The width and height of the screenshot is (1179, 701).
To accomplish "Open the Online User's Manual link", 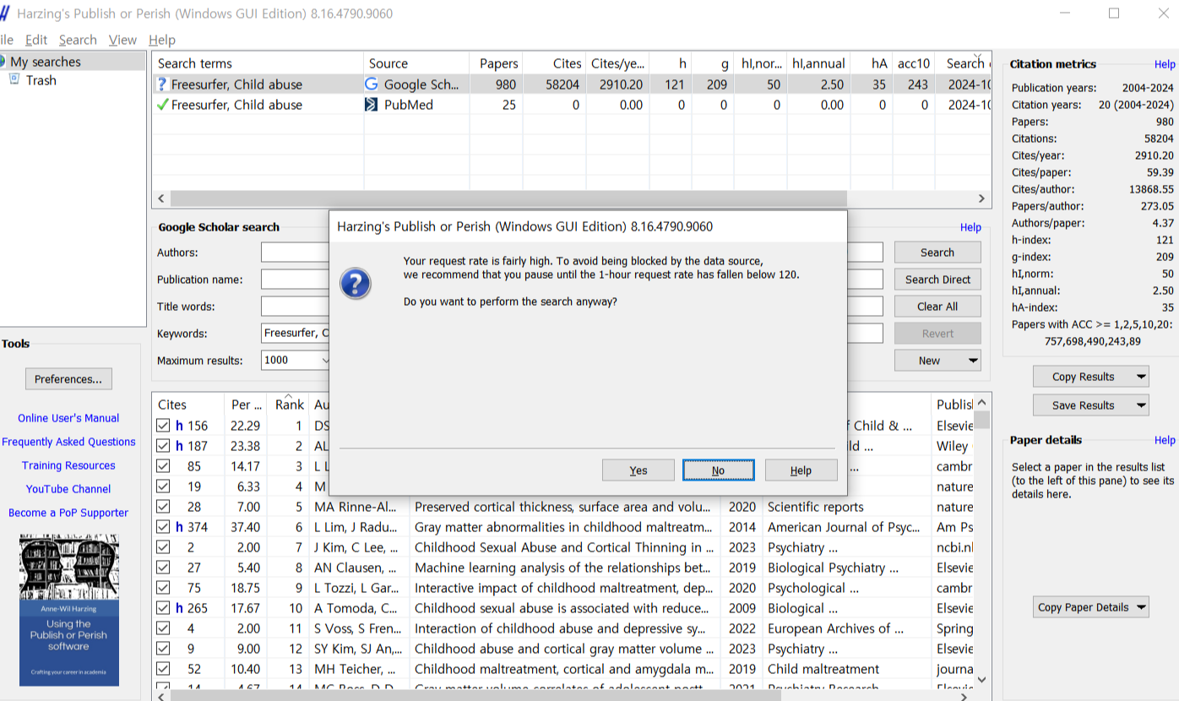I will tap(68, 418).
